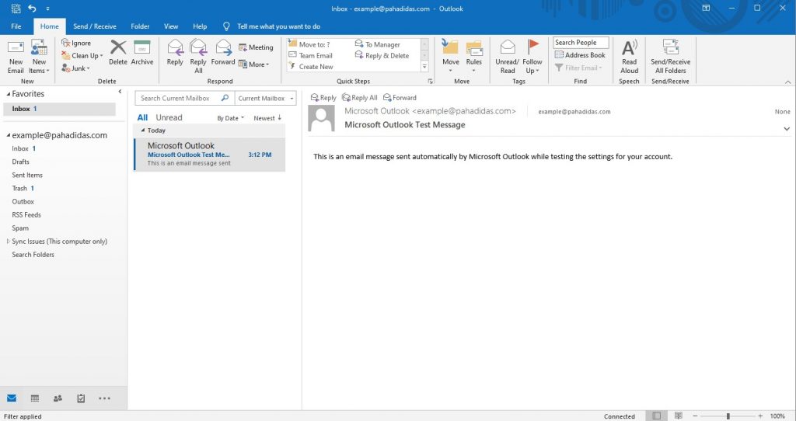Open the Address Book
Image resolution: width=796 pixels, height=421 pixels.
point(581,55)
